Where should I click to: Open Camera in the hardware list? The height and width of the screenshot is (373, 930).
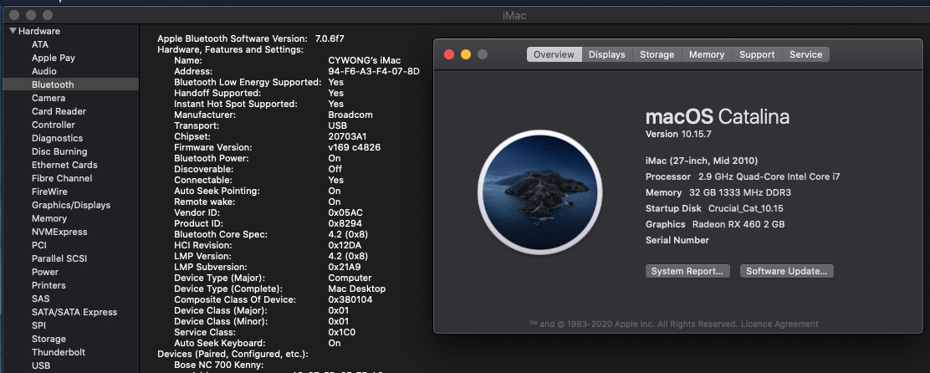pyautogui.click(x=49, y=98)
